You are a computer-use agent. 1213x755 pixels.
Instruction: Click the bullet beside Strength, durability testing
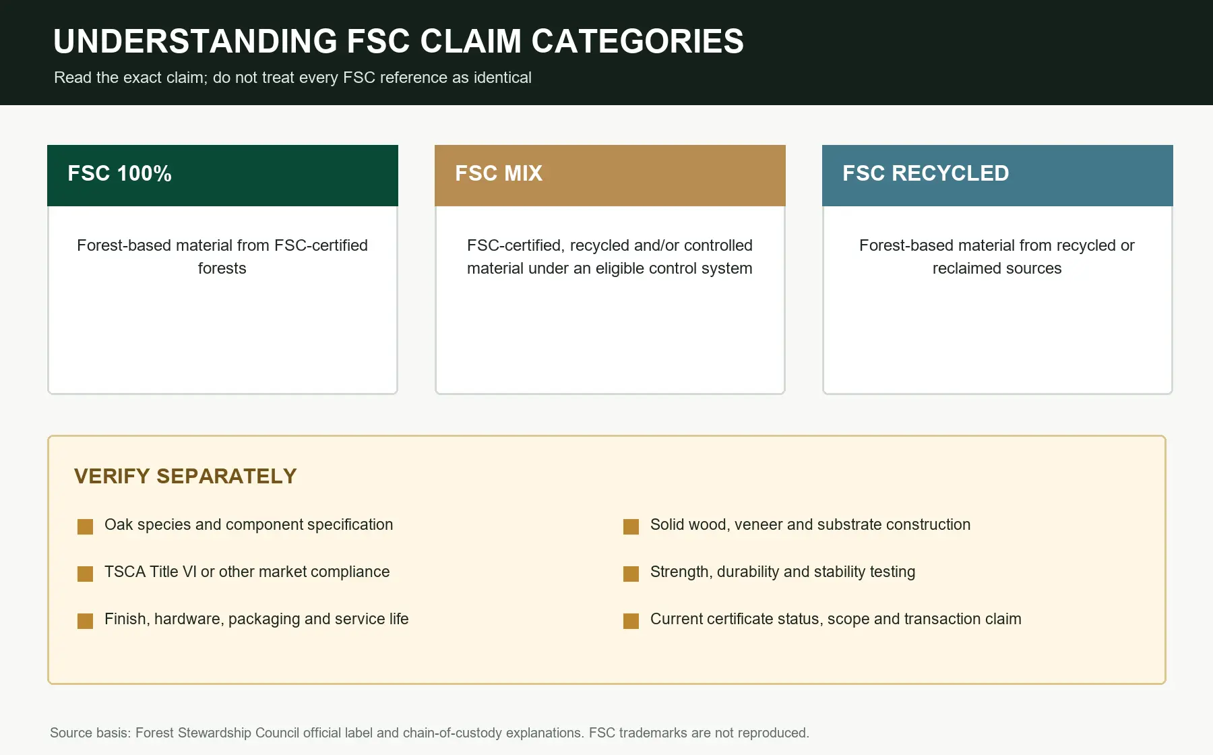coord(631,574)
